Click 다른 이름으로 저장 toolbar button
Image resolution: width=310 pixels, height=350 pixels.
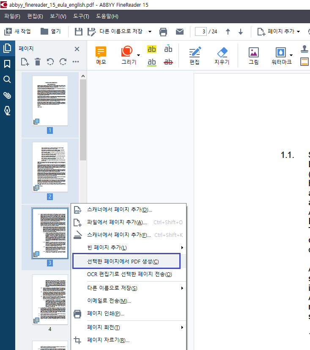coord(115,32)
